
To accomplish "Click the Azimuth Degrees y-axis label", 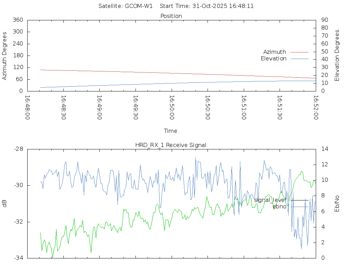I will tap(4, 56).
